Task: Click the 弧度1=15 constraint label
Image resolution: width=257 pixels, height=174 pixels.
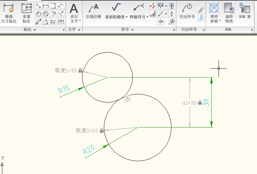Action: [x=65, y=70]
